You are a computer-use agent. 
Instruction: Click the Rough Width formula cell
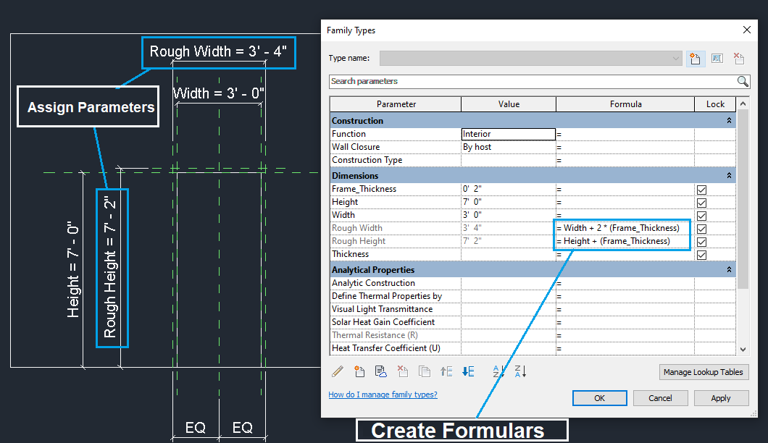tap(625, 228)
